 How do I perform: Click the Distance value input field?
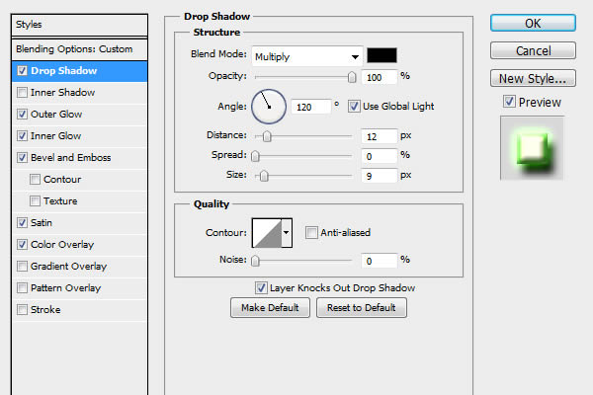pos(379,135)
